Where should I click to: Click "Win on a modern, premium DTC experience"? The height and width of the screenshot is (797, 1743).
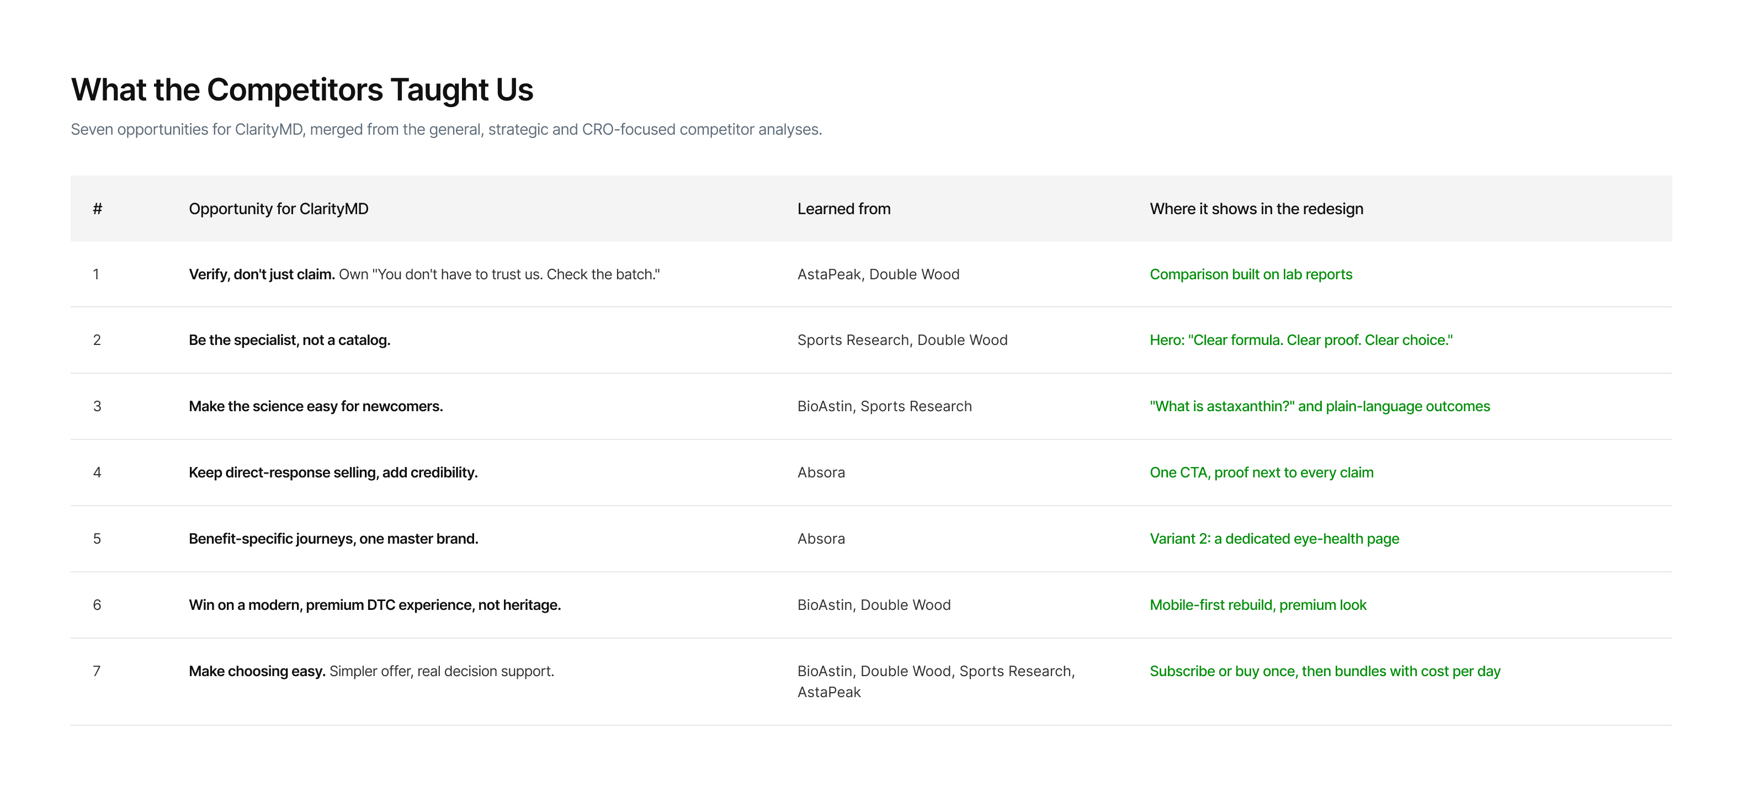375,605
